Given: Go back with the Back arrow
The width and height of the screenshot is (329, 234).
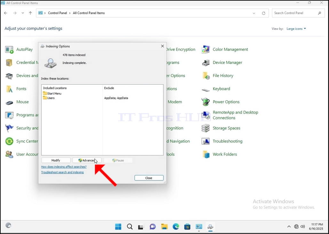Looking at the screenshot, I should tap(6, 13).
